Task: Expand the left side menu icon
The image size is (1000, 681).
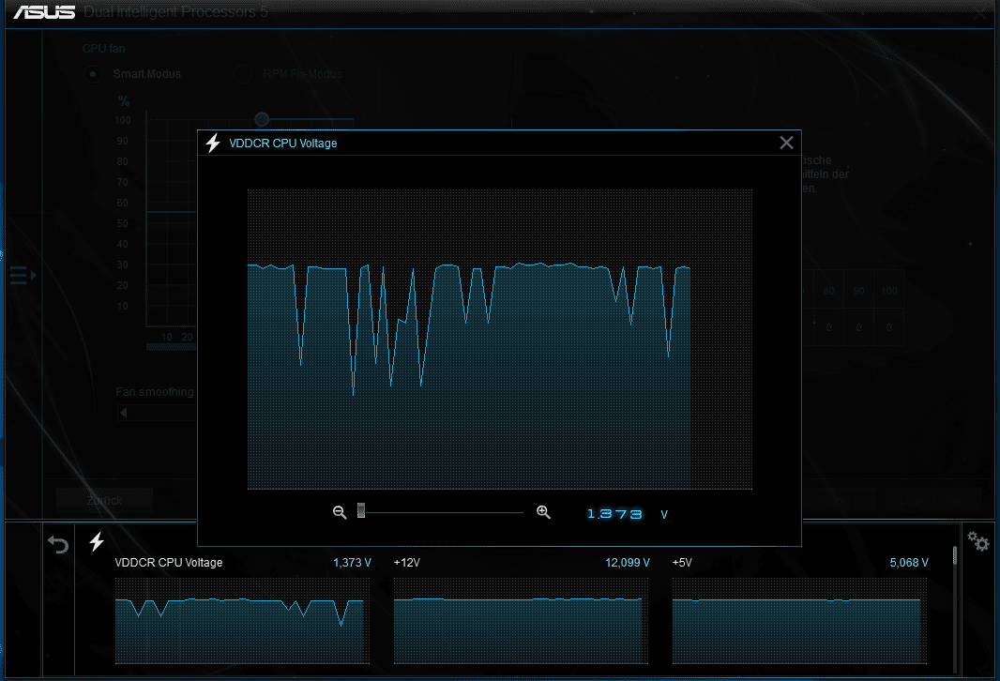Action: click(23, 276)
